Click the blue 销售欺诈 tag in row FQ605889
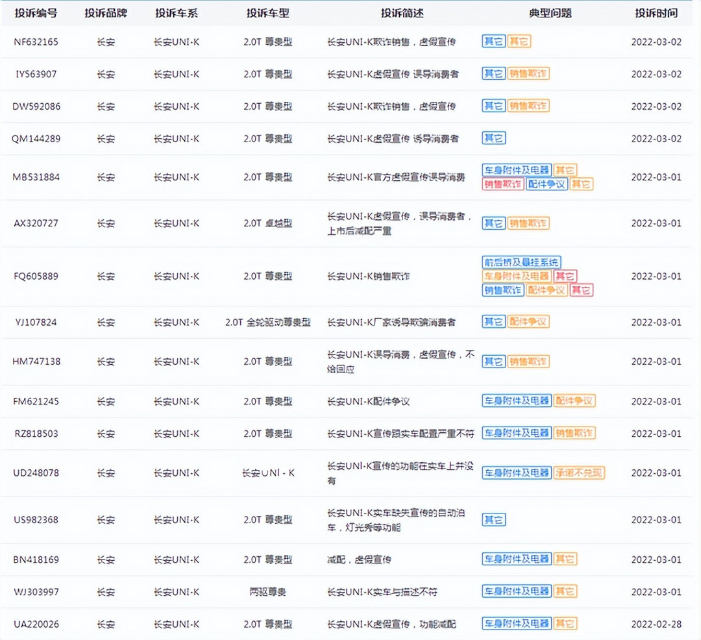 pyautogui.click(x=503, y=290)
